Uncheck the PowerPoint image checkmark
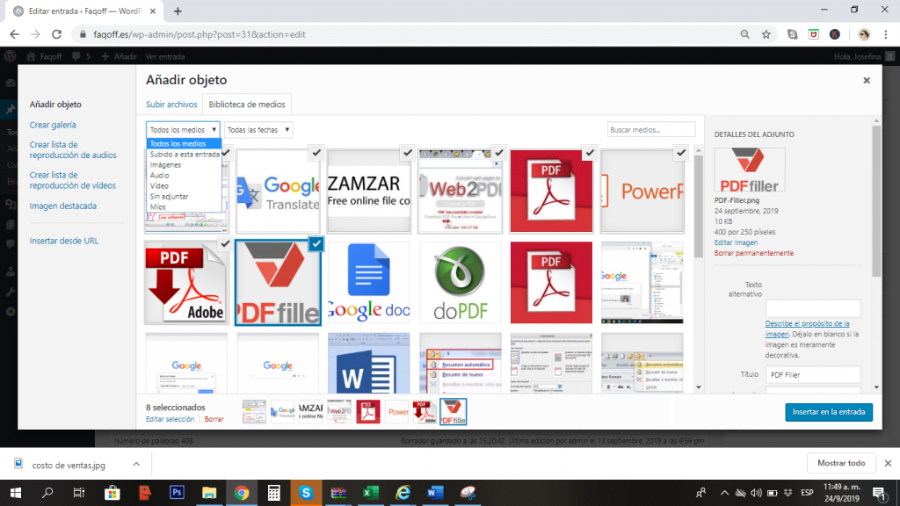 [x=681, y=153]
